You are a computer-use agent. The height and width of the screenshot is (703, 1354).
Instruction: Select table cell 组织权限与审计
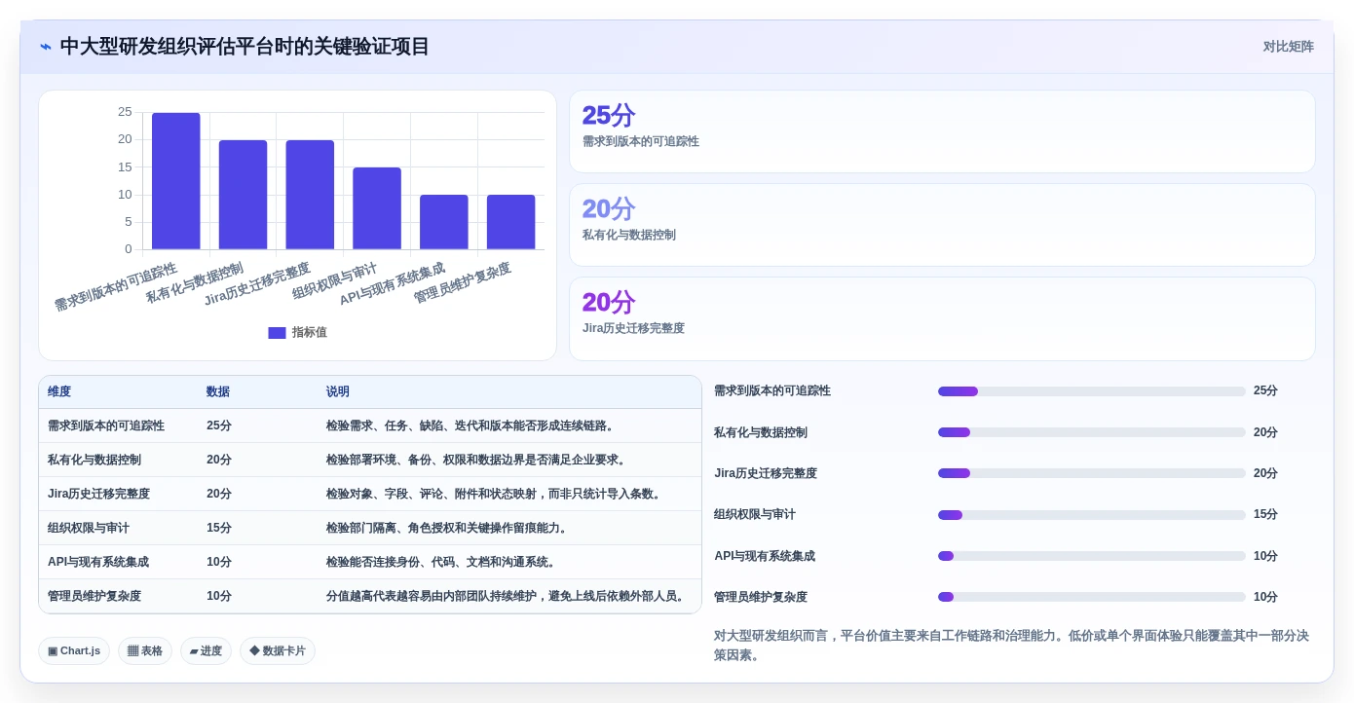coord(89,529)
